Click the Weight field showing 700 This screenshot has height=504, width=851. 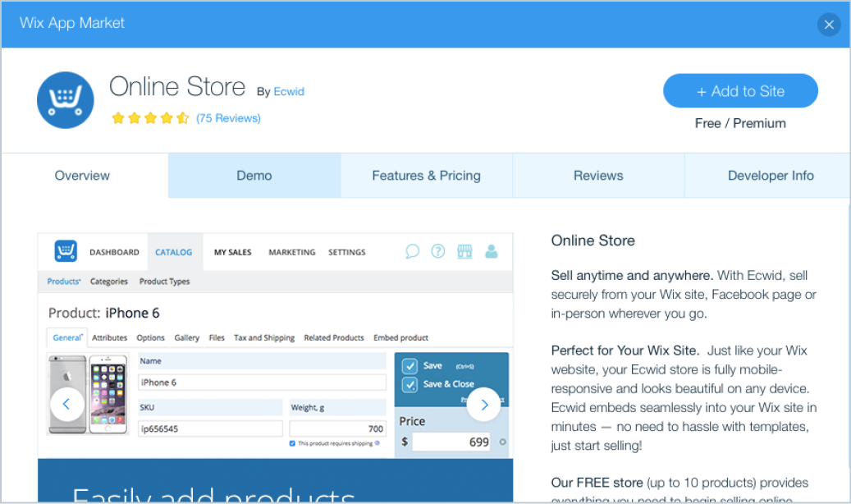click(337, 428)
